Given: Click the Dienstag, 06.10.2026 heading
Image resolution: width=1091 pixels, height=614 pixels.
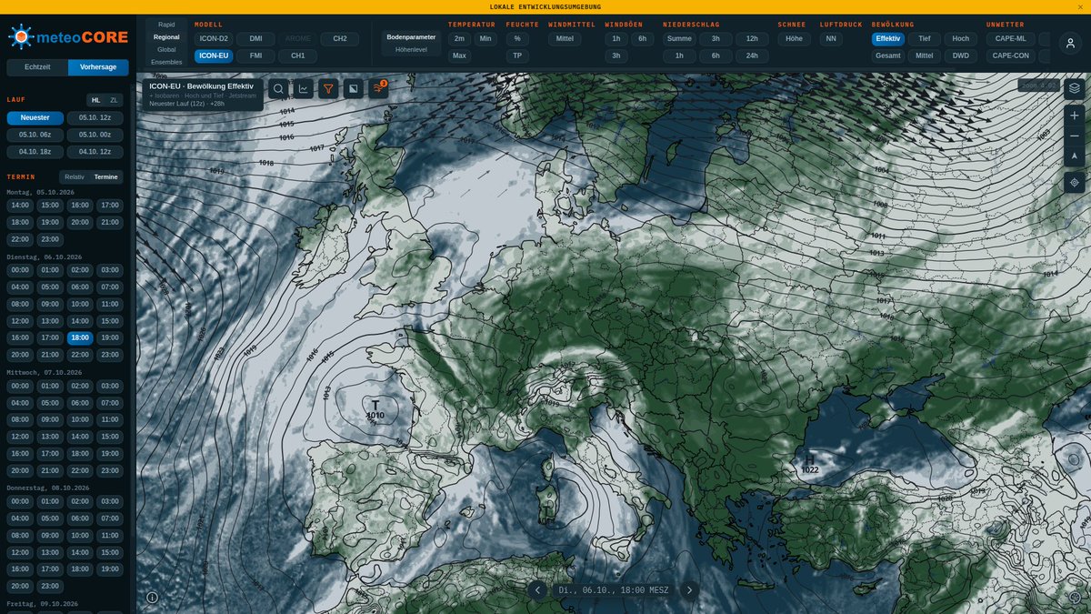Looking at the screenshot, I should tap(45, 257).
